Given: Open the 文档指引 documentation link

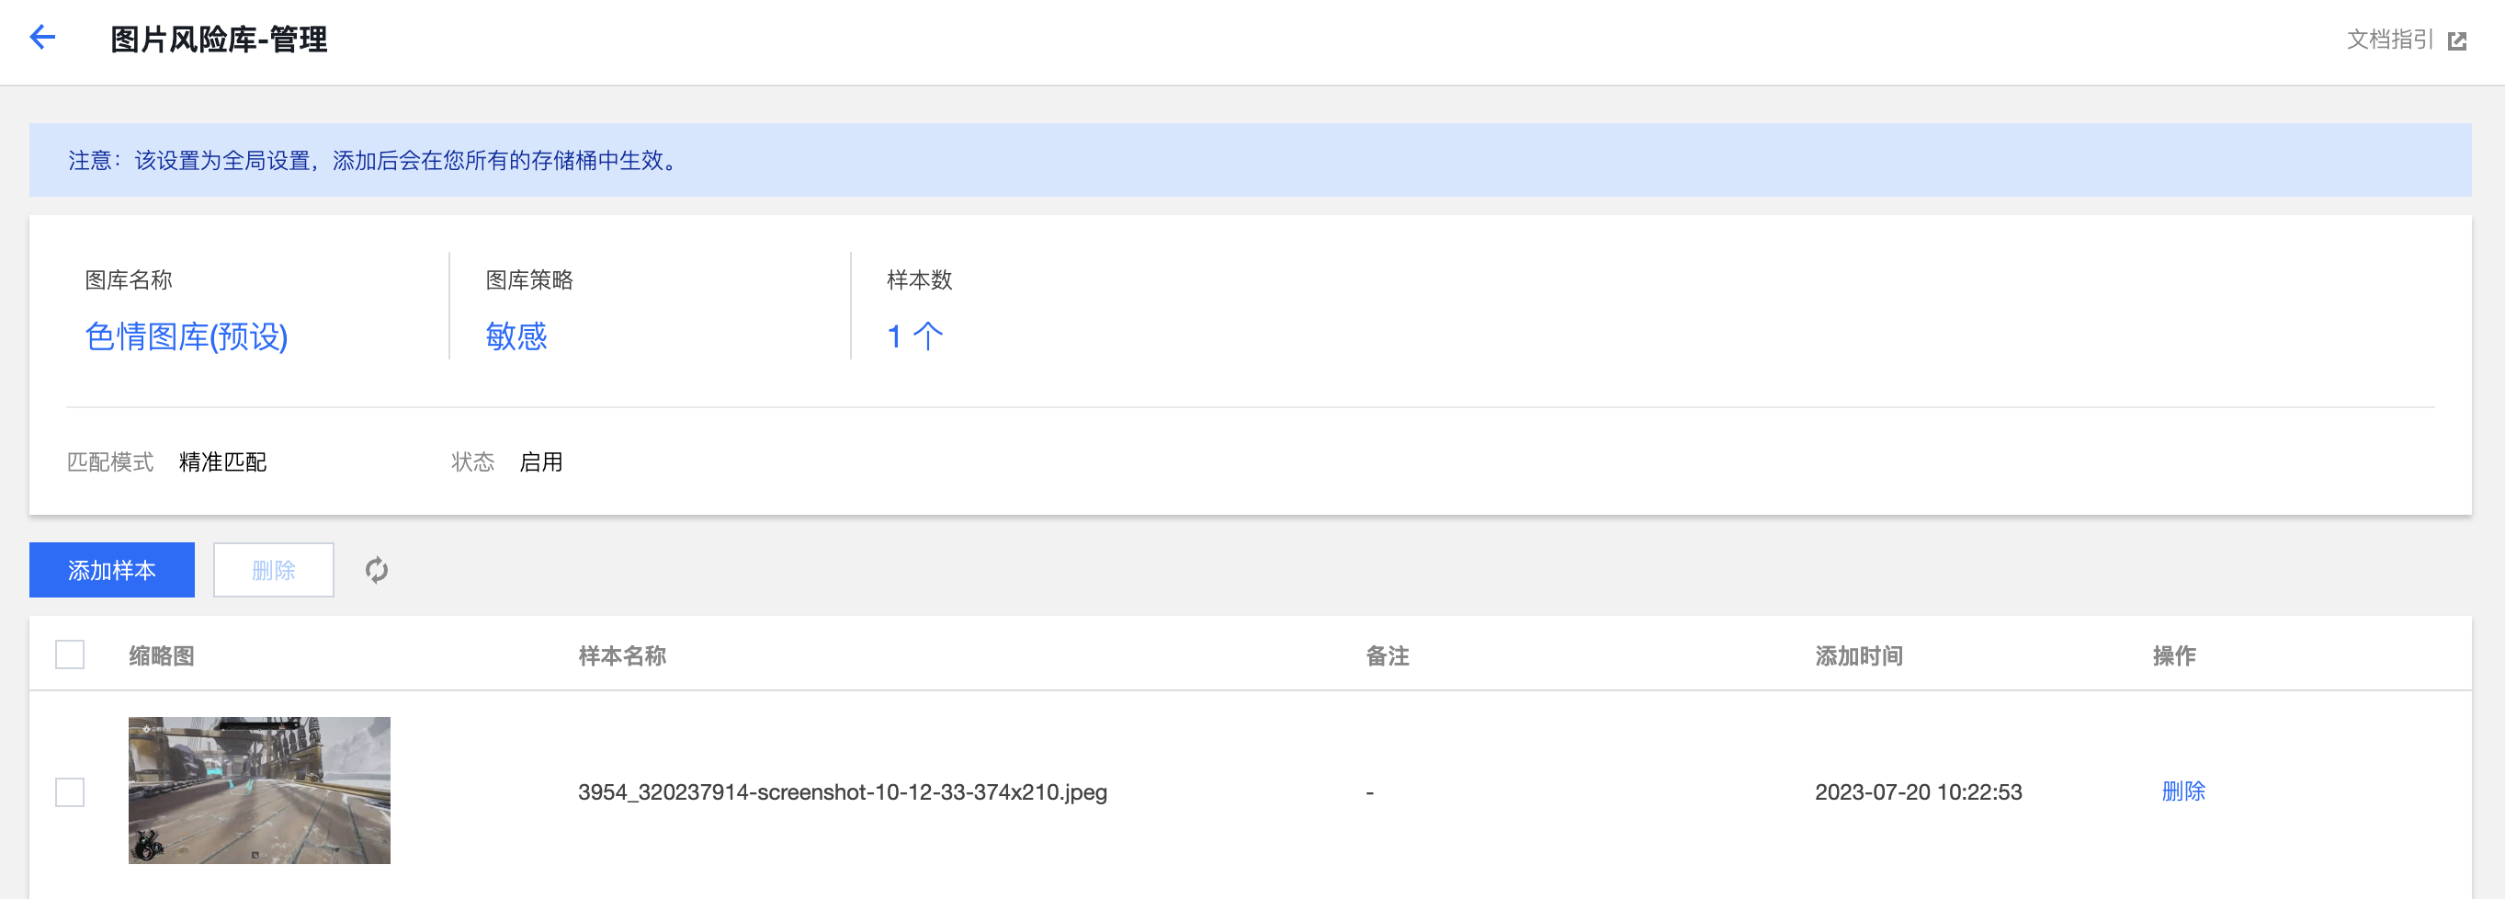Looking at the screenshot, I should (x=2389, y=40).
